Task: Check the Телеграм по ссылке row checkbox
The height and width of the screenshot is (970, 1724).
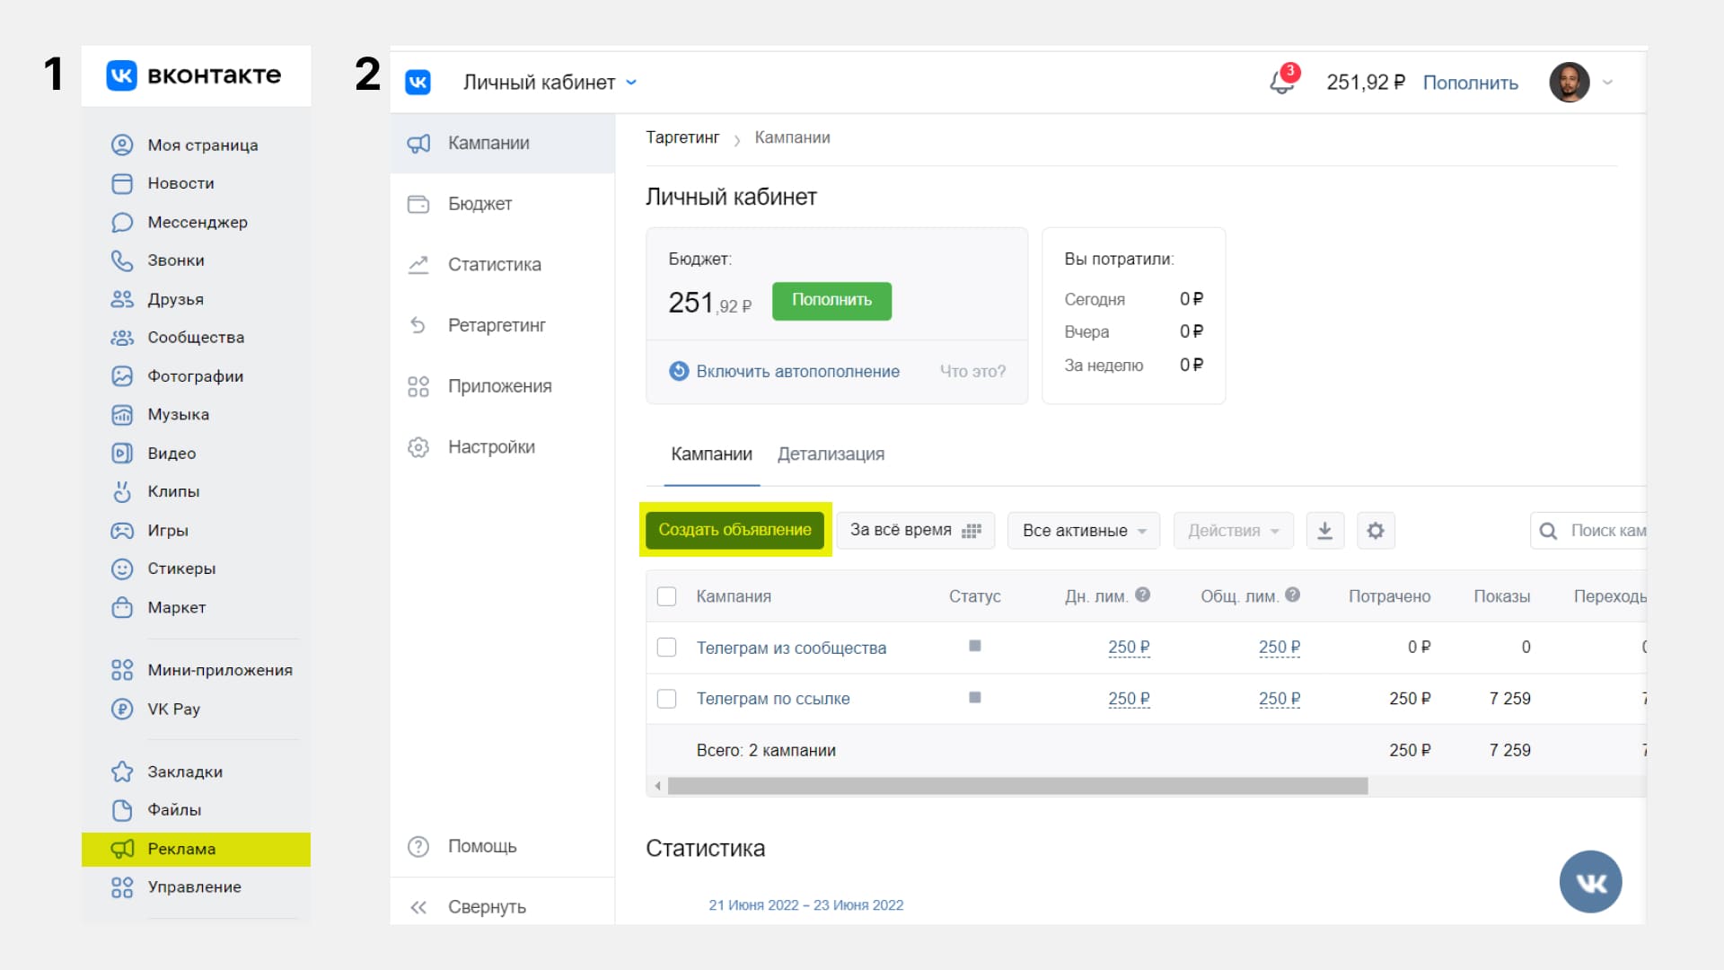Action: point(666,699)
